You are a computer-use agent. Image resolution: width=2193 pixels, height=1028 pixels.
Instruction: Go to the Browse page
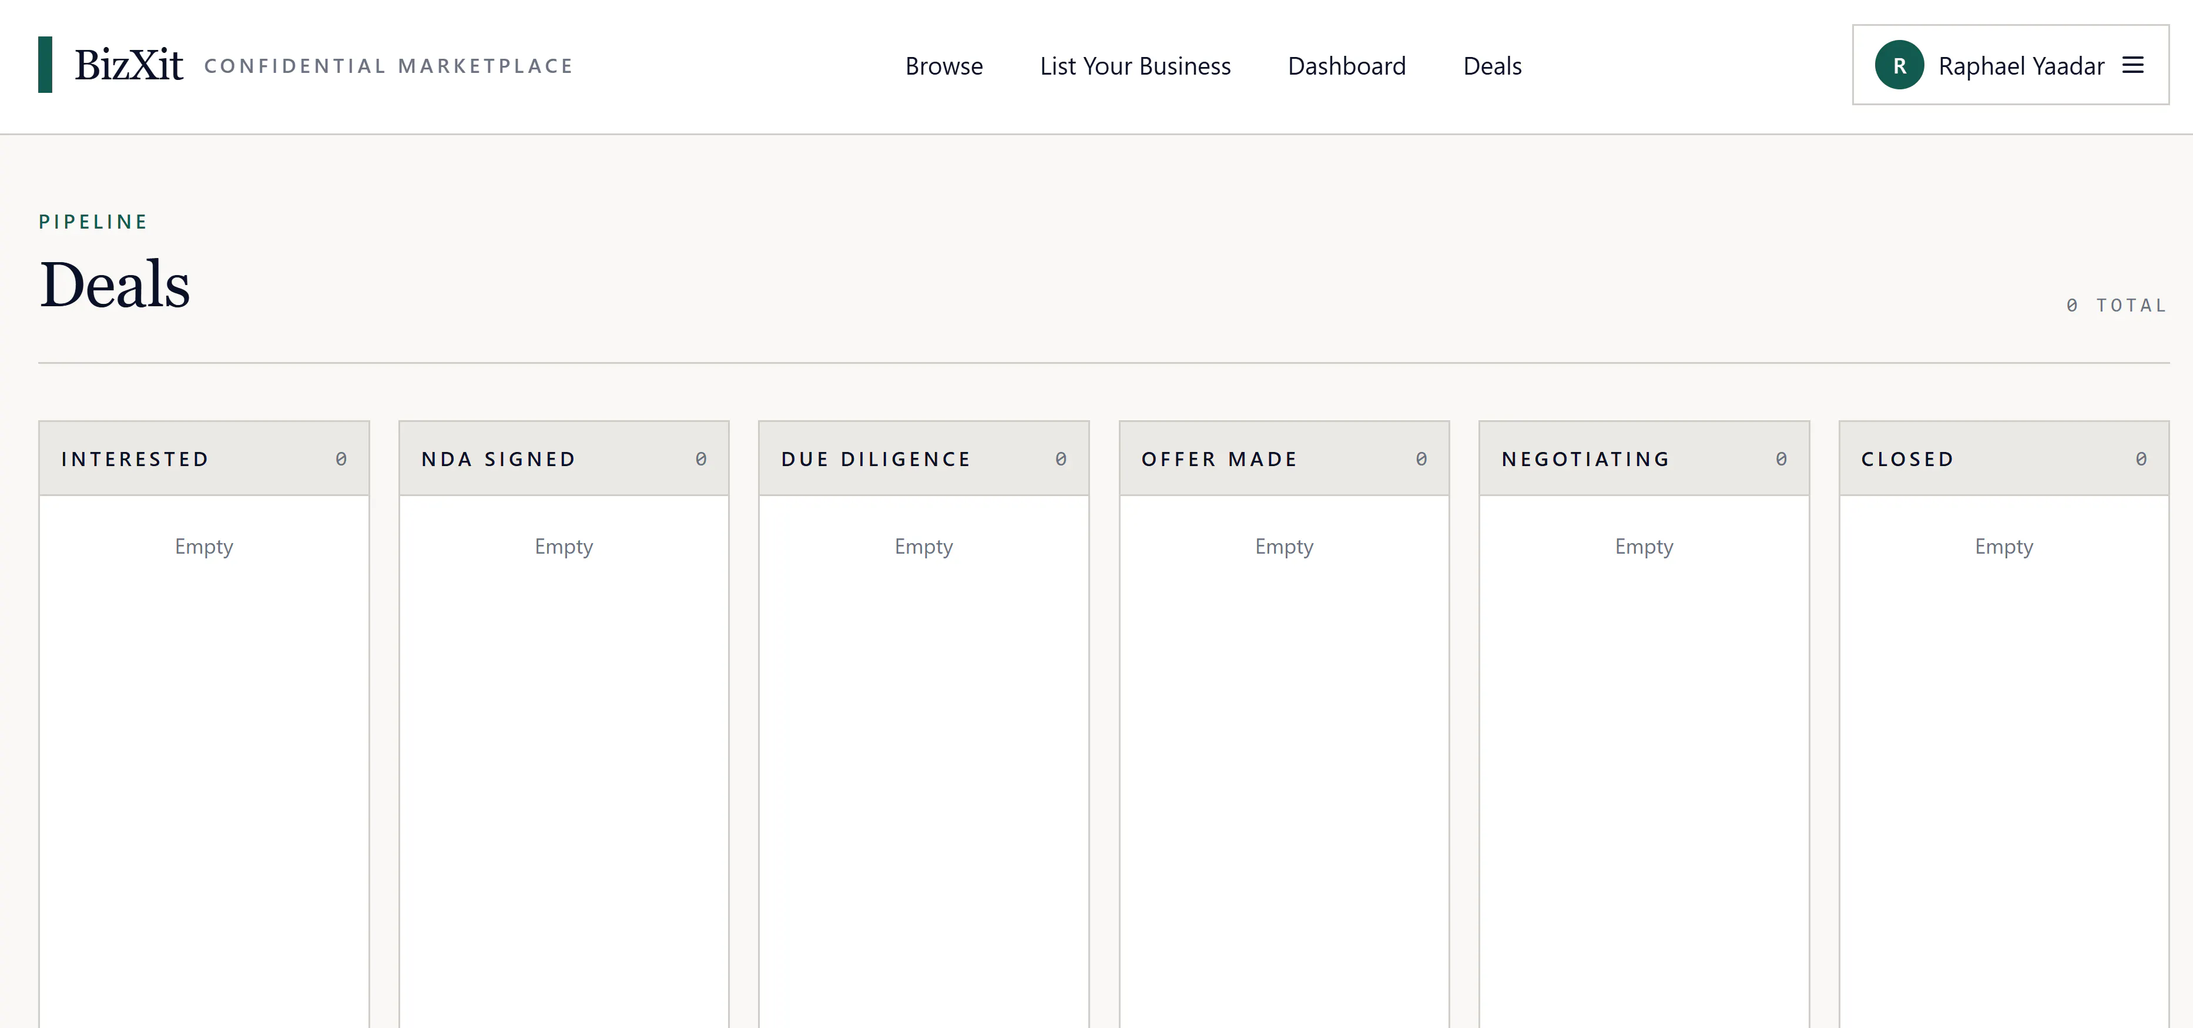pyautogui.click(x=944, y=66)
